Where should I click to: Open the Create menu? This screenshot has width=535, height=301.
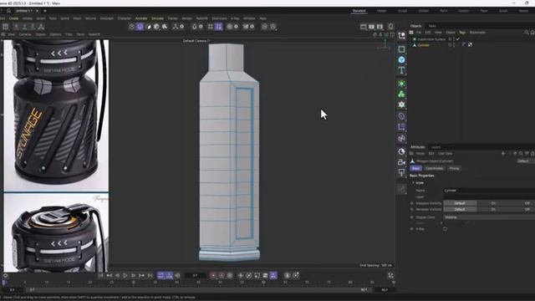13,18
